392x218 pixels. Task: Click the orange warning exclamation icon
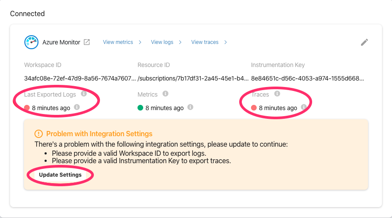(38, 134)
